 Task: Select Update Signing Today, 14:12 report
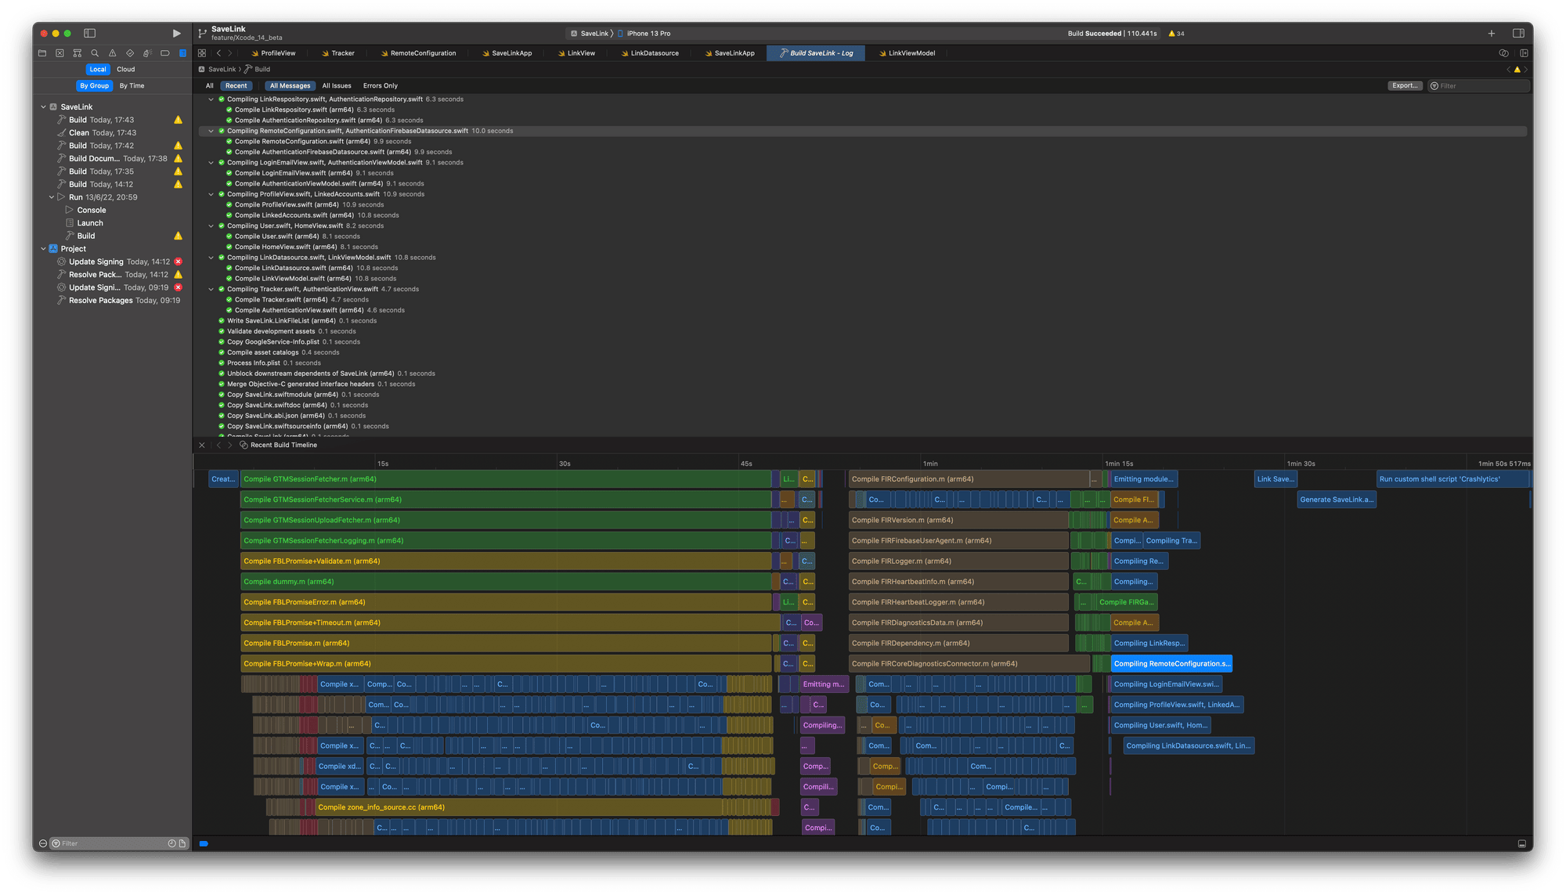pyautogui.click(x=117, y=262)
